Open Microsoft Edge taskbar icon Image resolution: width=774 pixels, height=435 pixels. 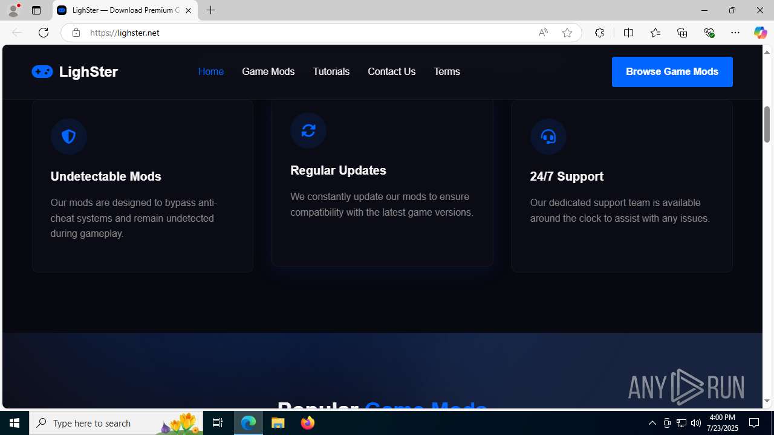249,423
